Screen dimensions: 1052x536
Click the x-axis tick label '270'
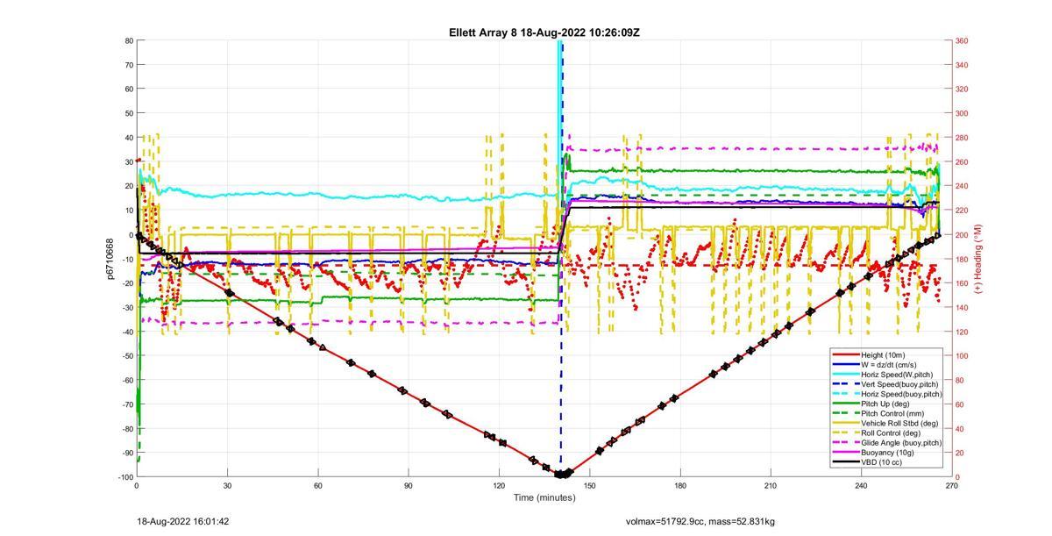click(x=952, y=485)
